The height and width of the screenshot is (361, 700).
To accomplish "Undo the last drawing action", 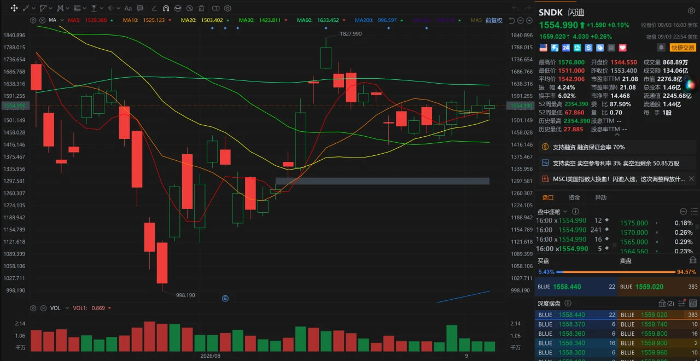I will [516, 8].
